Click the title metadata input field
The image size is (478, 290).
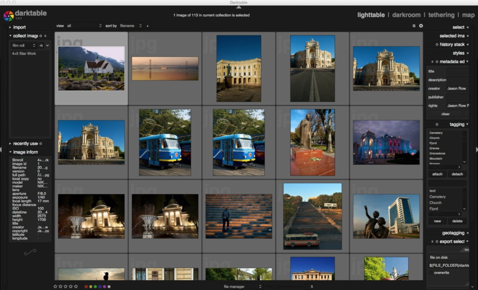point(457,71)
